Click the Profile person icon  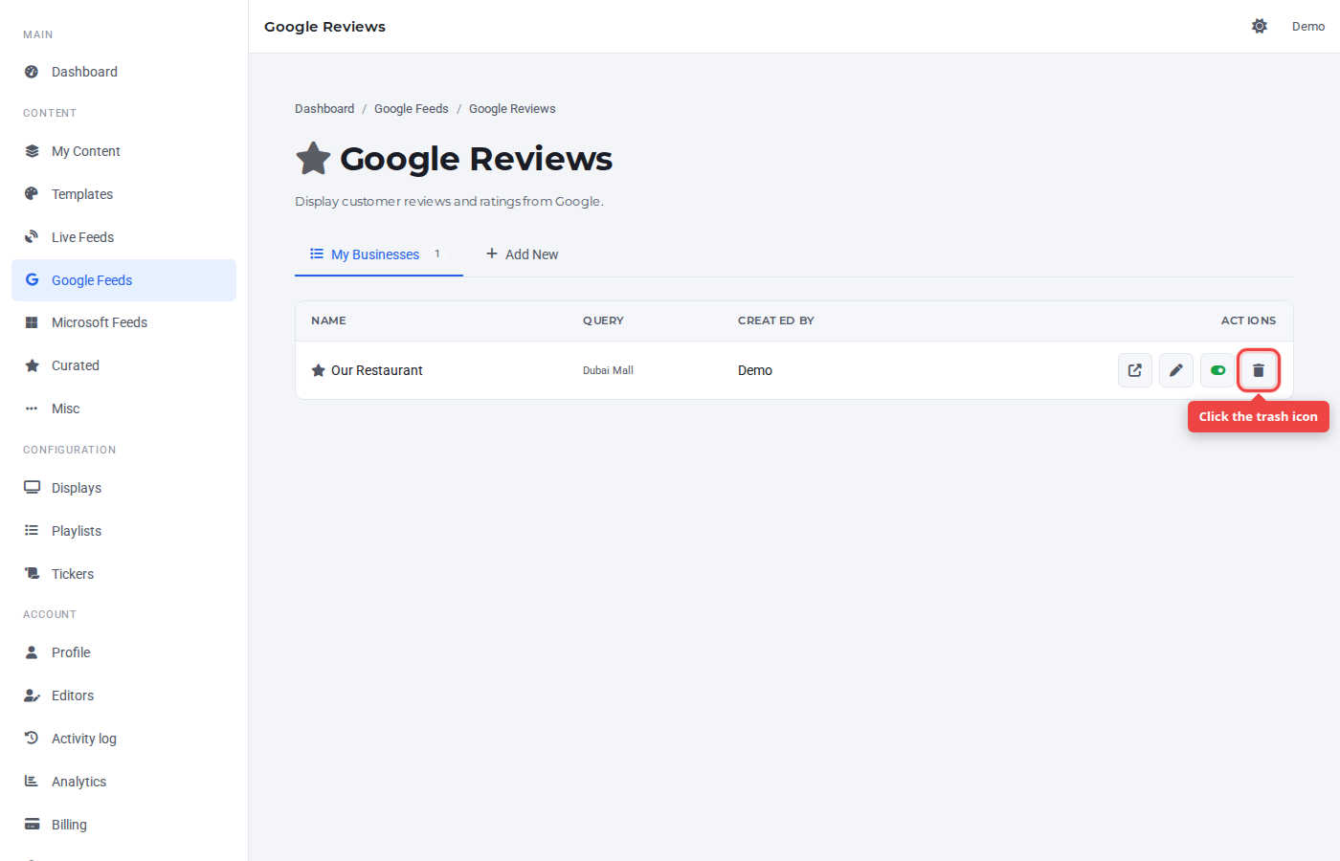(x=32, y=652)
